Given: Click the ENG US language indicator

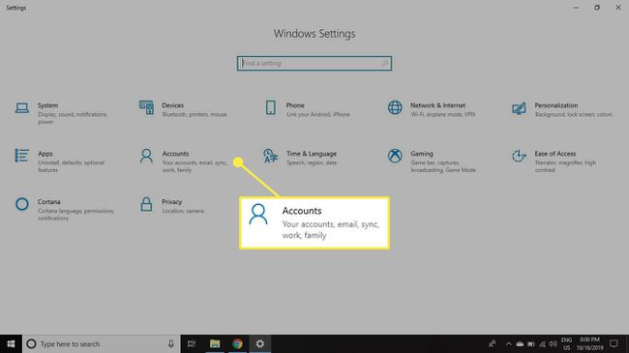Looking at the screenshot, I should pos(566,343).
